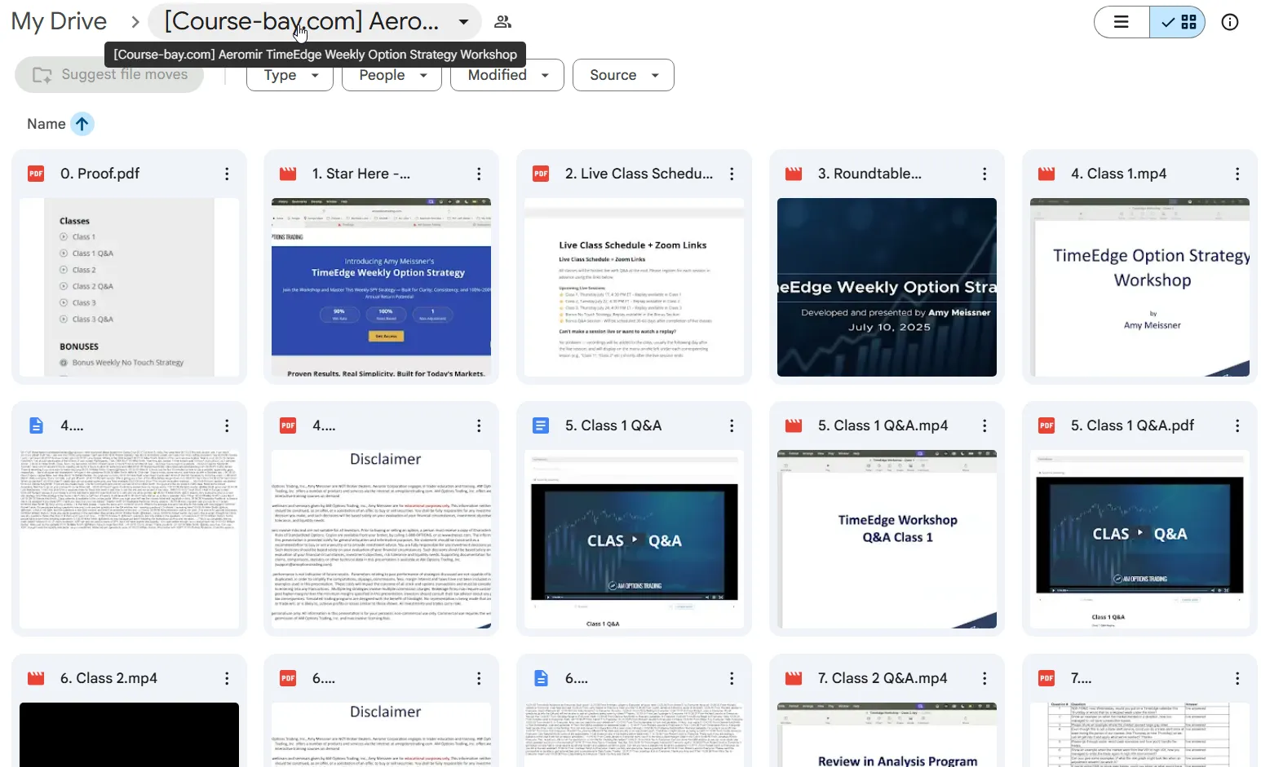The width and height of the screenshot is (1261, 767).
Task: Open the People filter dropdown
Action: click(392, 75)
